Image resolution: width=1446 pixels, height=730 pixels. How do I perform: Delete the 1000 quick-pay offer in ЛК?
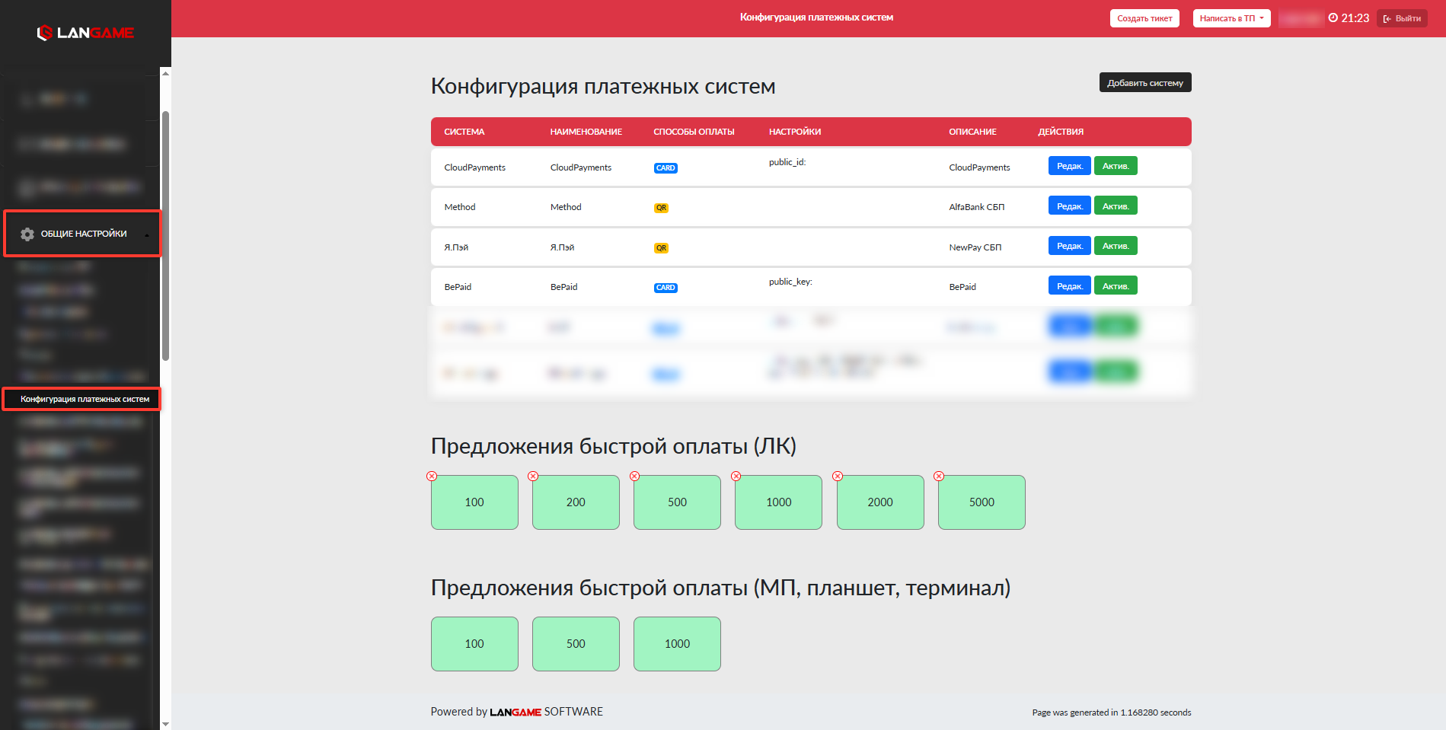coord(736,476)
